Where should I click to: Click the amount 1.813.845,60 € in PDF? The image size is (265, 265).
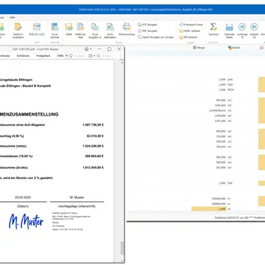[93, 168]
